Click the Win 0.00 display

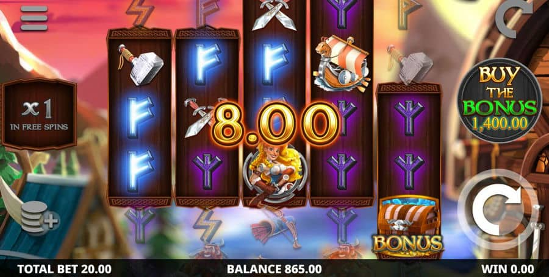click(508, 268)
